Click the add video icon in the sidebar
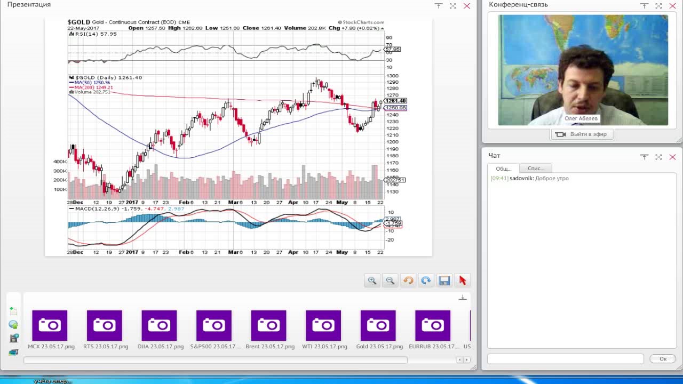This screenshot has width=683, height=384. [13, 339]
